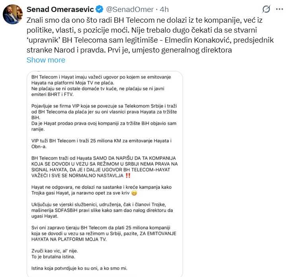Screen dimensions: 290x277
Task: Open the Grok explain-post icon
Action: [x=266, y=9]
